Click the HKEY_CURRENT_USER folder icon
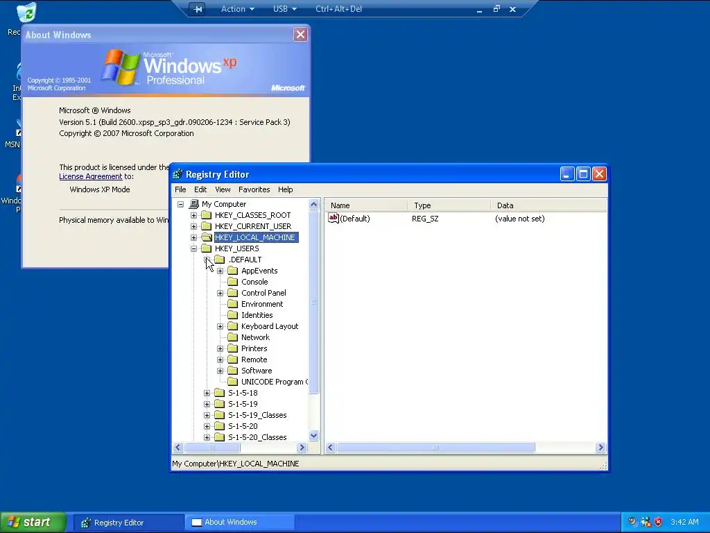Image resolution: width=710 pixels, height=533 pixels. pyautogui.click(x=207, y=226)
